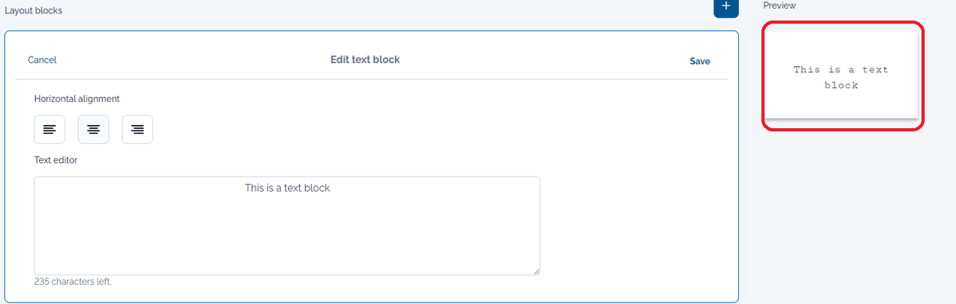This screenshot has width=956, height=304.
Task: Click the "Text editor" field label
Action: tap(56, 161)
